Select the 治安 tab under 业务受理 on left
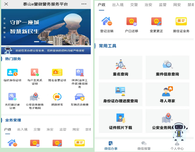This screenshot has height=152, width=195. [50, 129]
